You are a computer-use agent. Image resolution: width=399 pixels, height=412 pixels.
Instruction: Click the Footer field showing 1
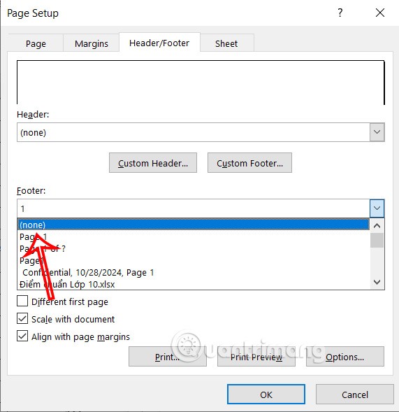tap(194, 208)
